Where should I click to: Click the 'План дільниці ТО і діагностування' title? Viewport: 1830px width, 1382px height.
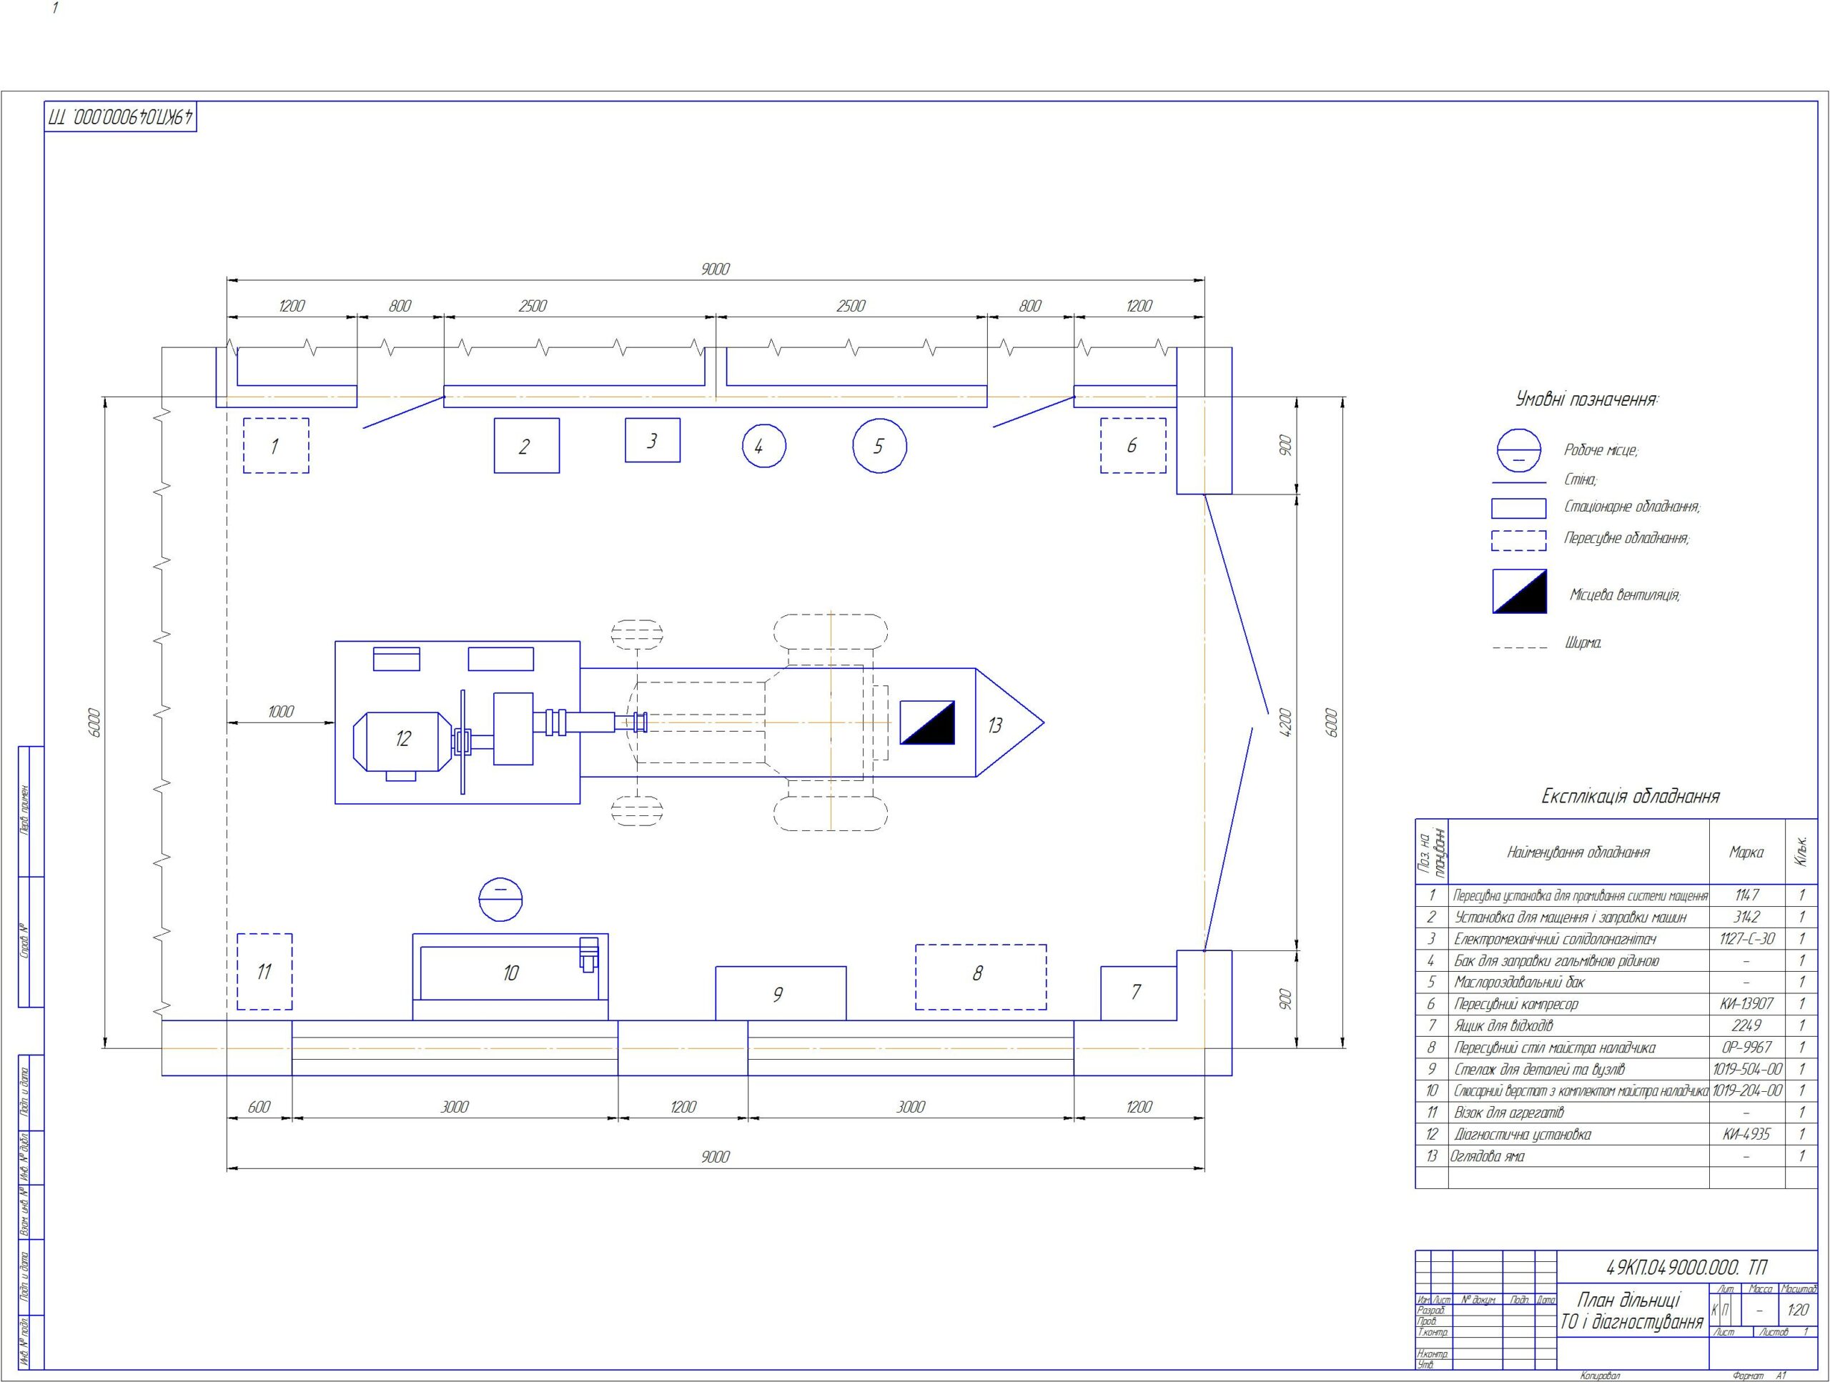1631,1311
